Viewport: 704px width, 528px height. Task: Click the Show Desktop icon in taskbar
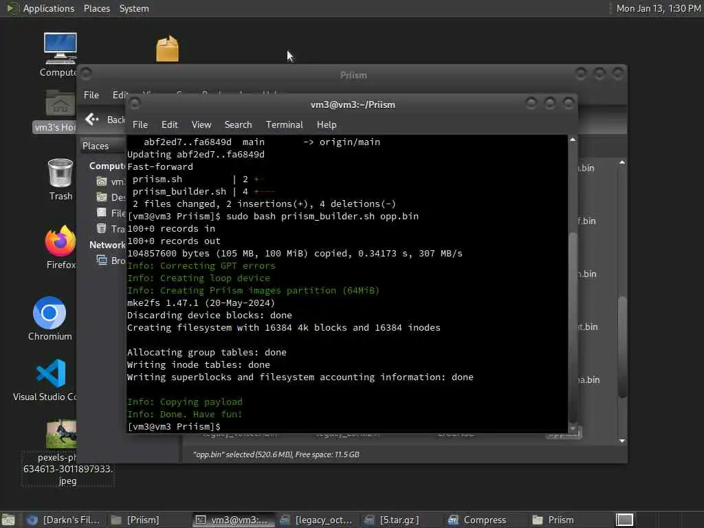click(8, 520)
